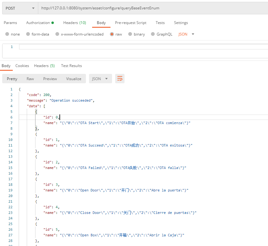Switch to Preview response view
The height and width of the screenshot is (246, 268).
(x=50, y=79)
